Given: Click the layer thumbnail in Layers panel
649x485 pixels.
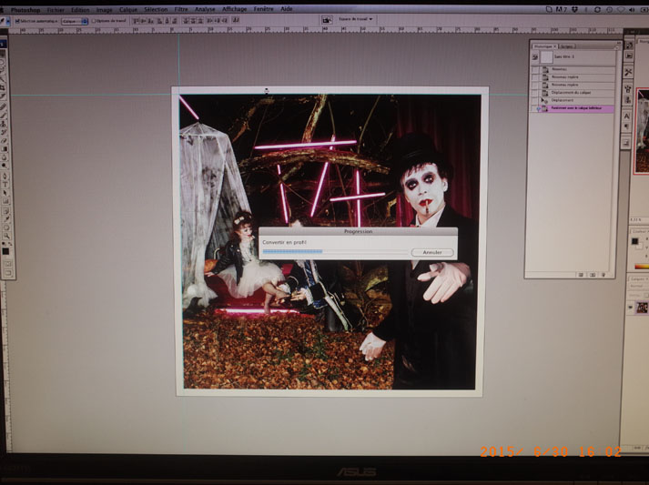Looking at the screenshot, I should 643,308.
